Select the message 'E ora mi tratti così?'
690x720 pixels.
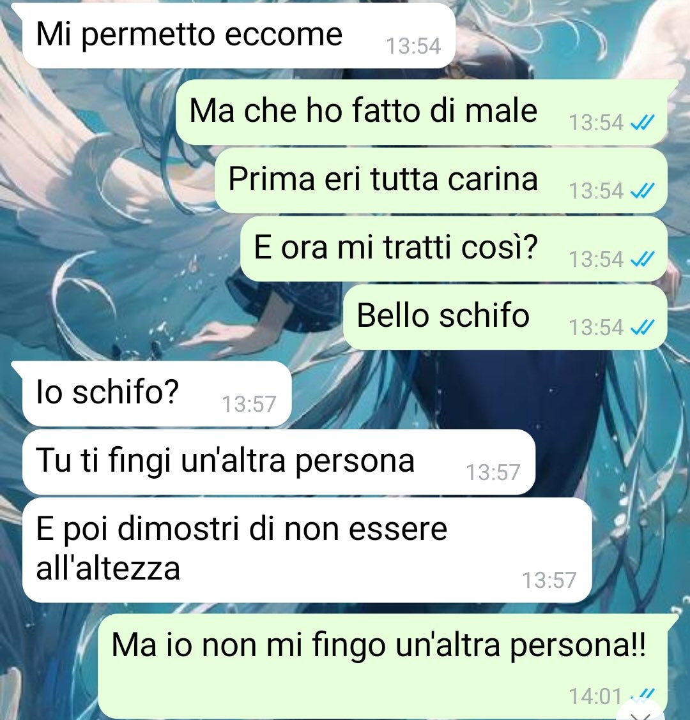point(454,249)
